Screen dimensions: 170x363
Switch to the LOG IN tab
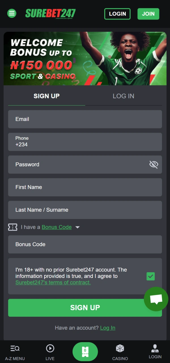[x=123, y=96]
